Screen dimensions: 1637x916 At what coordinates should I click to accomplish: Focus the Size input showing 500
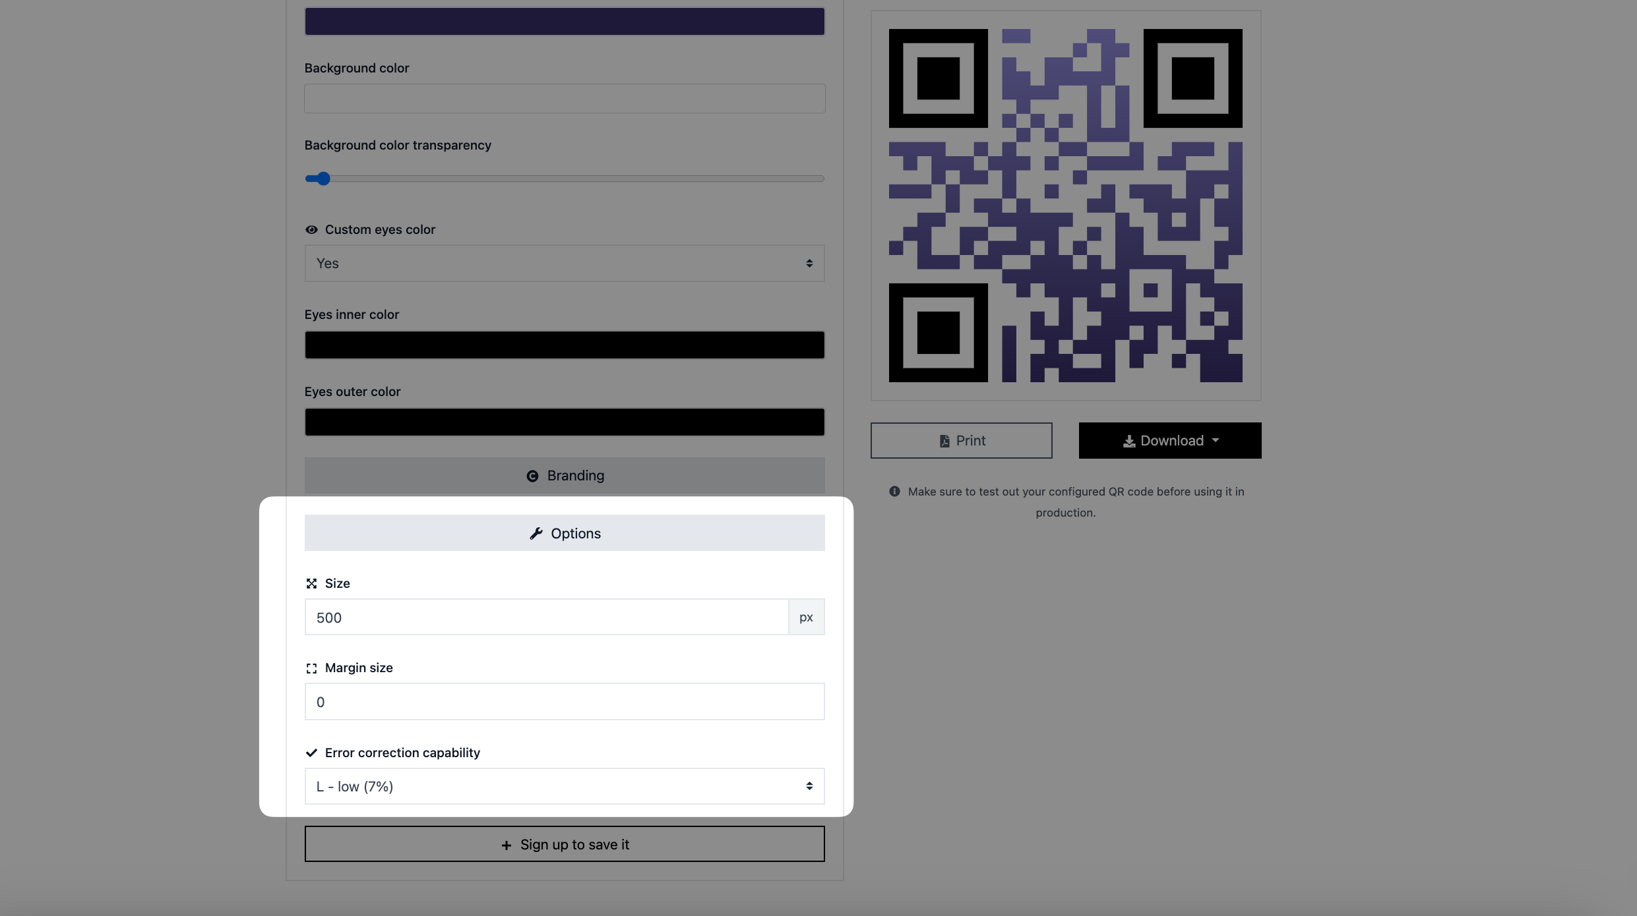(x=547, y=617)
